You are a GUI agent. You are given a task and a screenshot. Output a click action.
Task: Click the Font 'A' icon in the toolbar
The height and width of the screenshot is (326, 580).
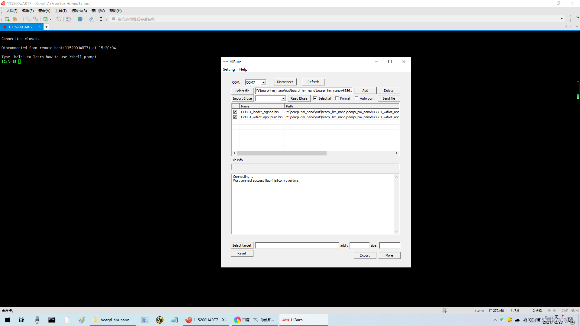point(91,19)
